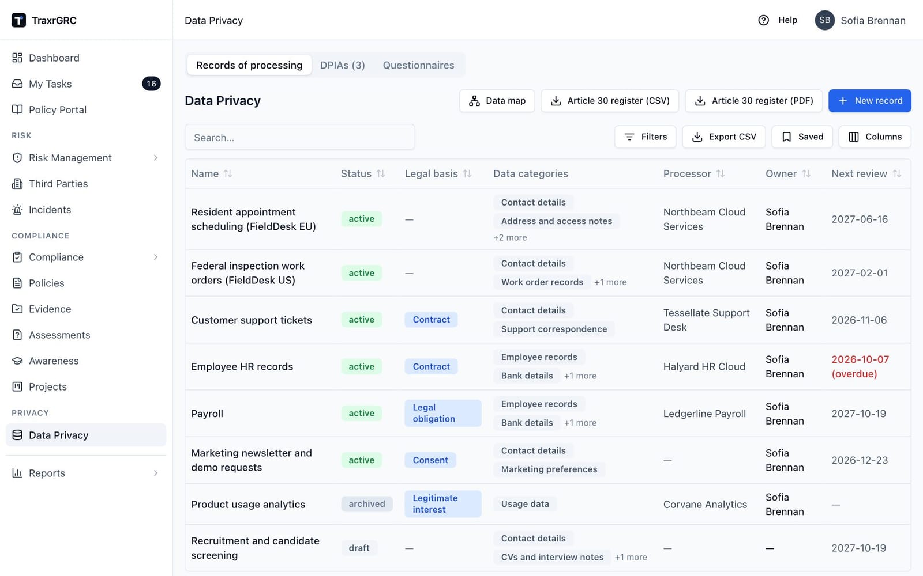
Task: Switch to DPIAs (3) tab
Action: point(343,65)
